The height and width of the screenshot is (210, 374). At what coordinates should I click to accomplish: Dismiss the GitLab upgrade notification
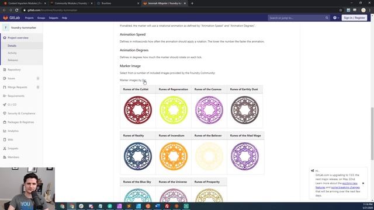click(363, 183)
